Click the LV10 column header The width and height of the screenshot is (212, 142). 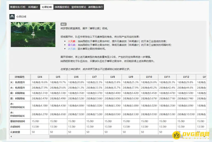pos(149,77)
